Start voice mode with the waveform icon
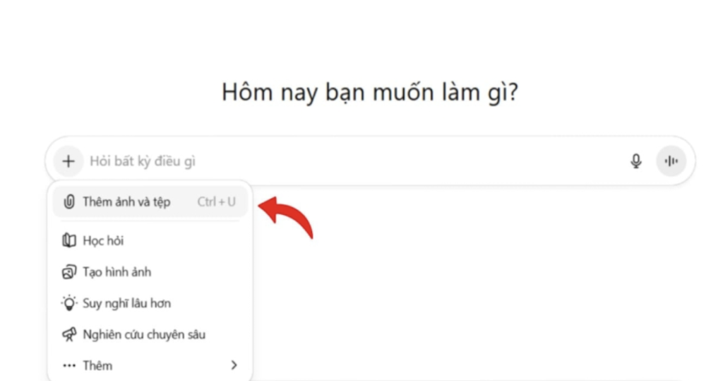 coord(671,160)
